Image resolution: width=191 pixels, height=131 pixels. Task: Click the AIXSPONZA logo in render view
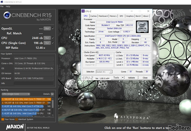pos(131,116)
